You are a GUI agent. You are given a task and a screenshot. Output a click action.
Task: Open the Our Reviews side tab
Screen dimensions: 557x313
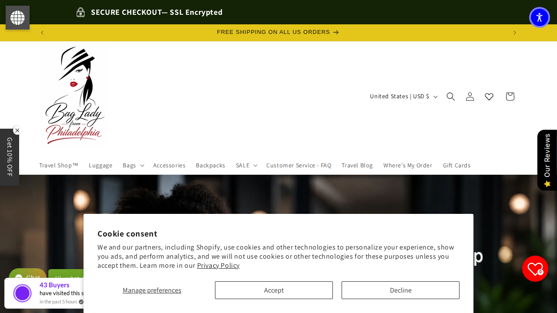[x=547, y=160]
